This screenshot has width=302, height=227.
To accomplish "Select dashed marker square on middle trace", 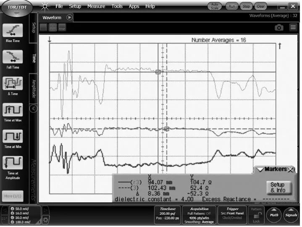I will (167, 129).
